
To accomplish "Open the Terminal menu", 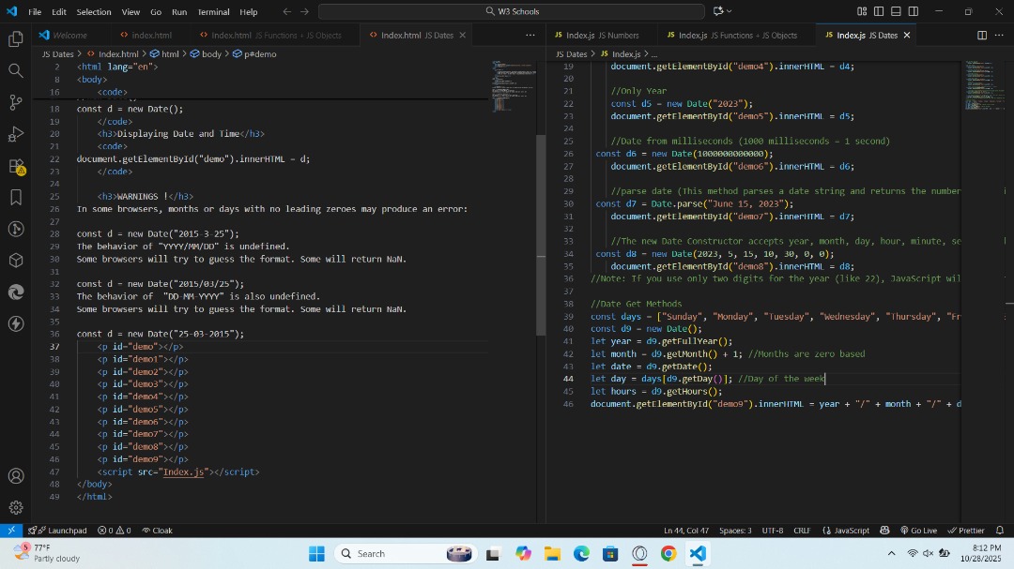I will [213, 11].
